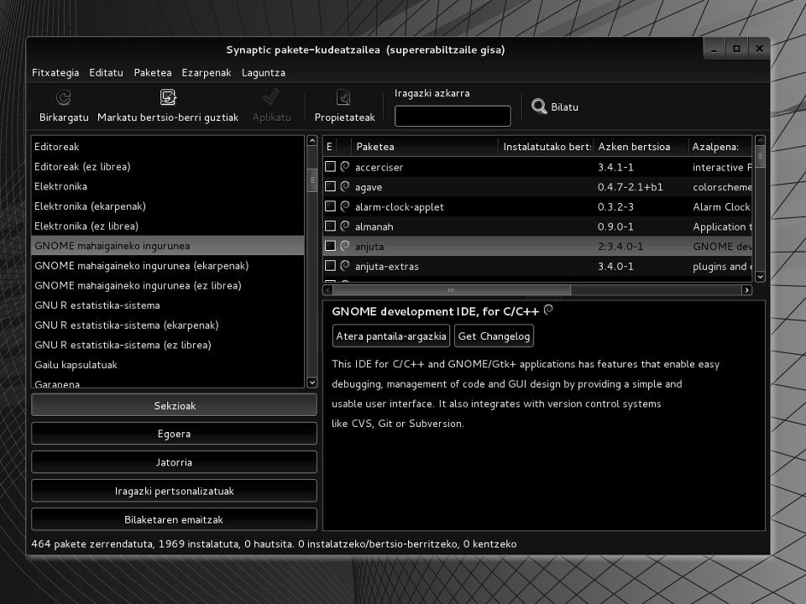This screenshot has height=604, width=806.
Task: Select the Editoreak section
Action: pos(168,146)
